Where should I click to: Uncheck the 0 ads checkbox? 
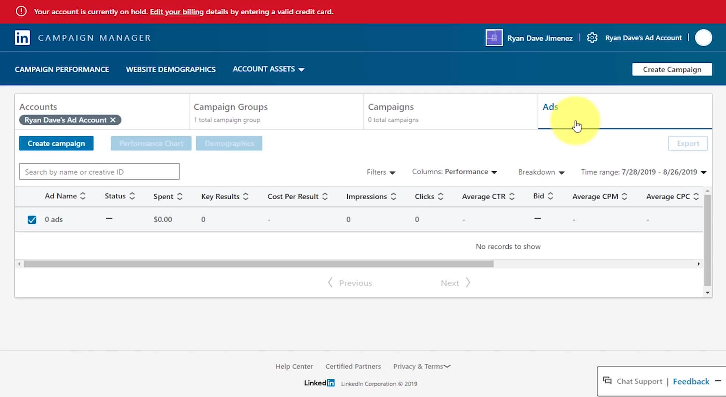pos(32,220)
